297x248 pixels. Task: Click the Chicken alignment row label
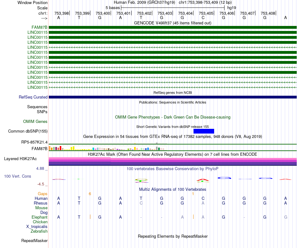(40, 222)
